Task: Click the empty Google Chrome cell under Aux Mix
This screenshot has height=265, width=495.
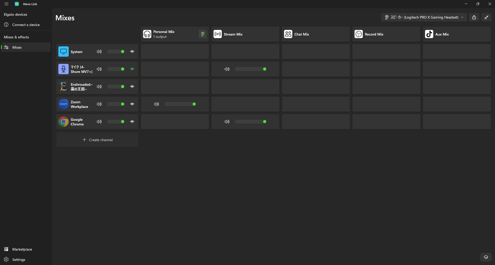Action: click(457, 122)
